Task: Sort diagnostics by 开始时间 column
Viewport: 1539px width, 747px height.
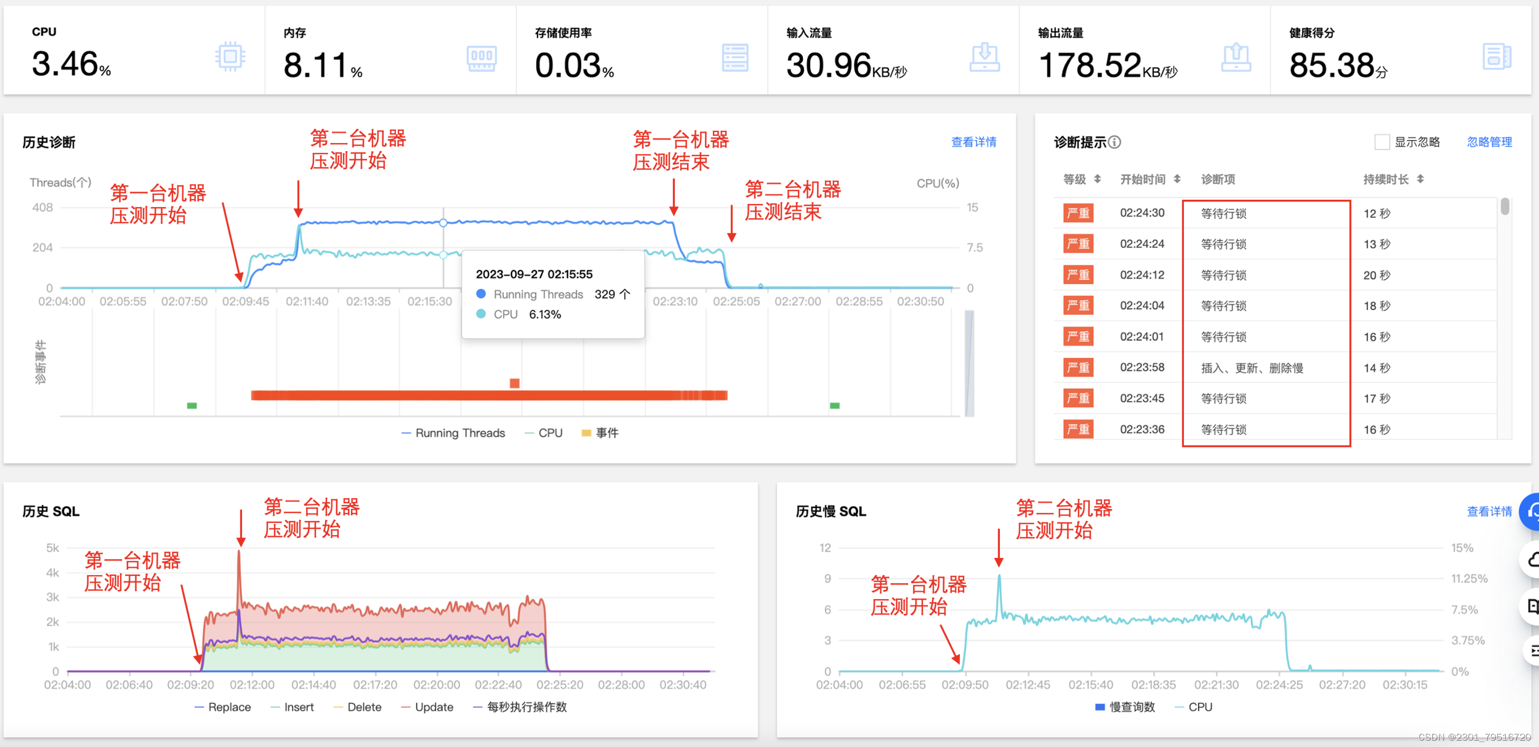Action: click(1177, 179)
